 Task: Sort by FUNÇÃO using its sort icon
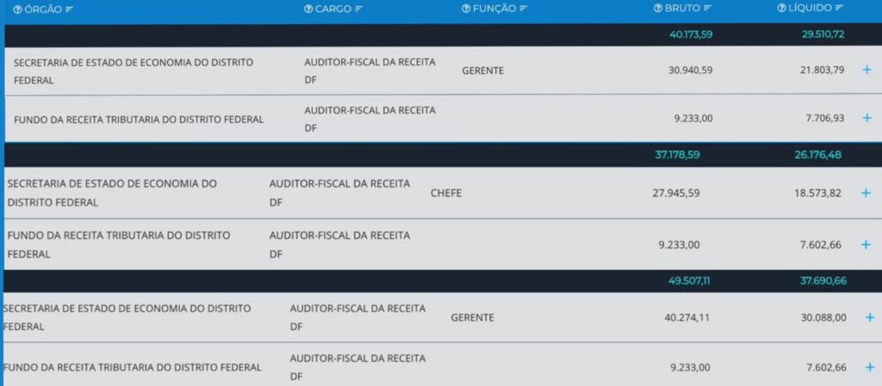point(523,9)
